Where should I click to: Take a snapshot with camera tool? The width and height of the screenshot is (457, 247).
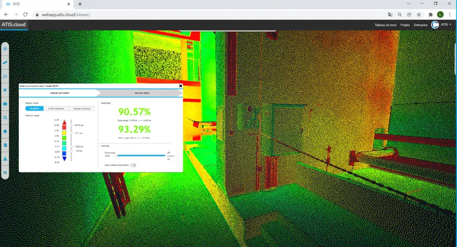click(x=5, y=103)
